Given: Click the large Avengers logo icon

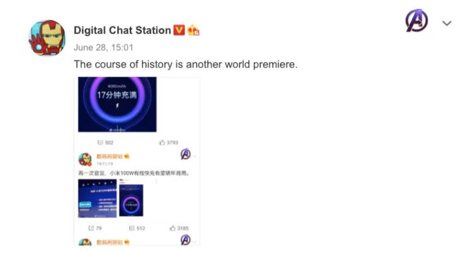Looking at the screenshot, I should click(417, 21).
